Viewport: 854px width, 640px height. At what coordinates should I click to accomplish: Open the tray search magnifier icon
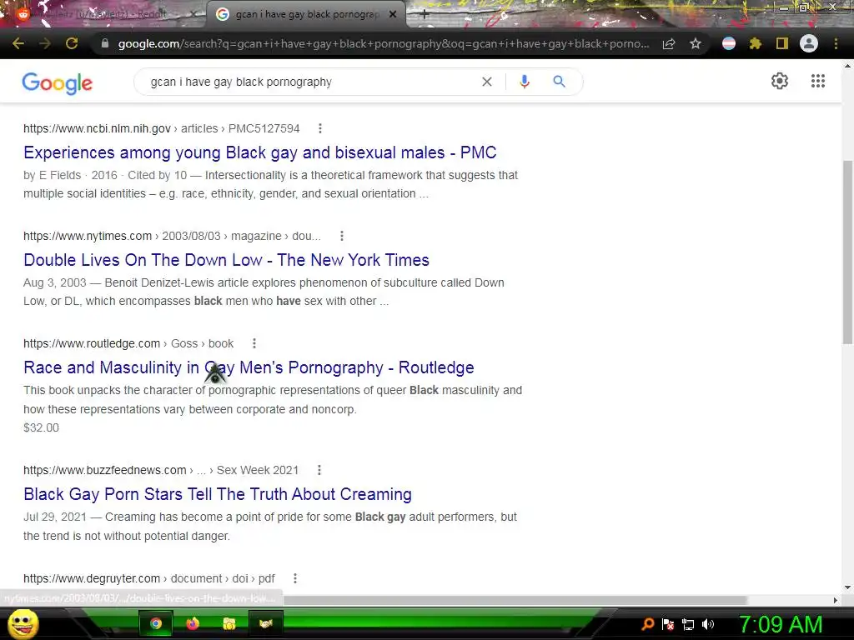648,624
